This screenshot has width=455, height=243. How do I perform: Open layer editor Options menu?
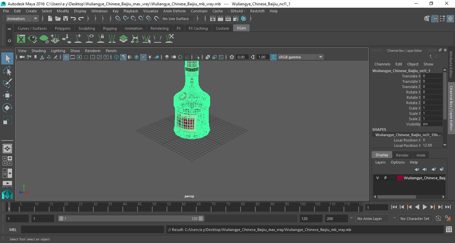tap(398, 162)
